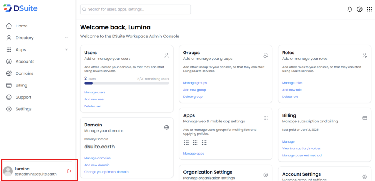The height and width of the screenshot is (181, 375).
Task: Expand the Apps sidebar chevron
Action: coord(66,50)
